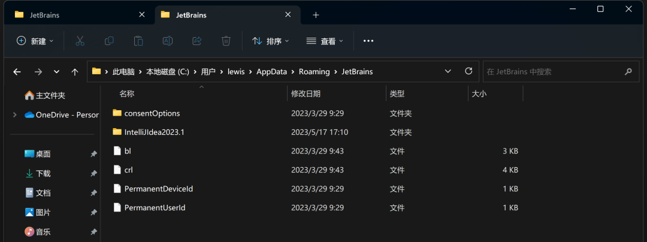647x242 pixels.
Task: Click the Copy icon in toolbar
Action: click(110, 41)
